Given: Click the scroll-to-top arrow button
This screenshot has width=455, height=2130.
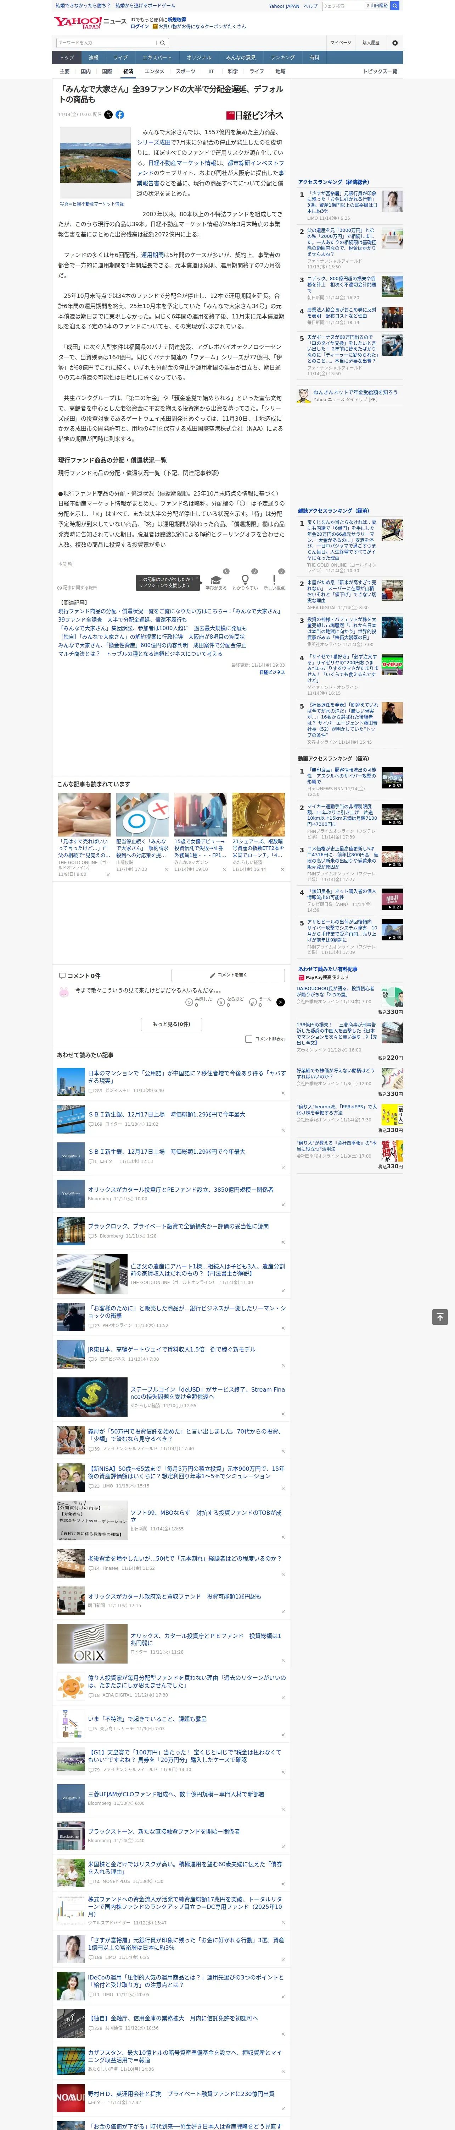Looking at the screenshot, I should pyautogui.click(x=439, y=1316).
